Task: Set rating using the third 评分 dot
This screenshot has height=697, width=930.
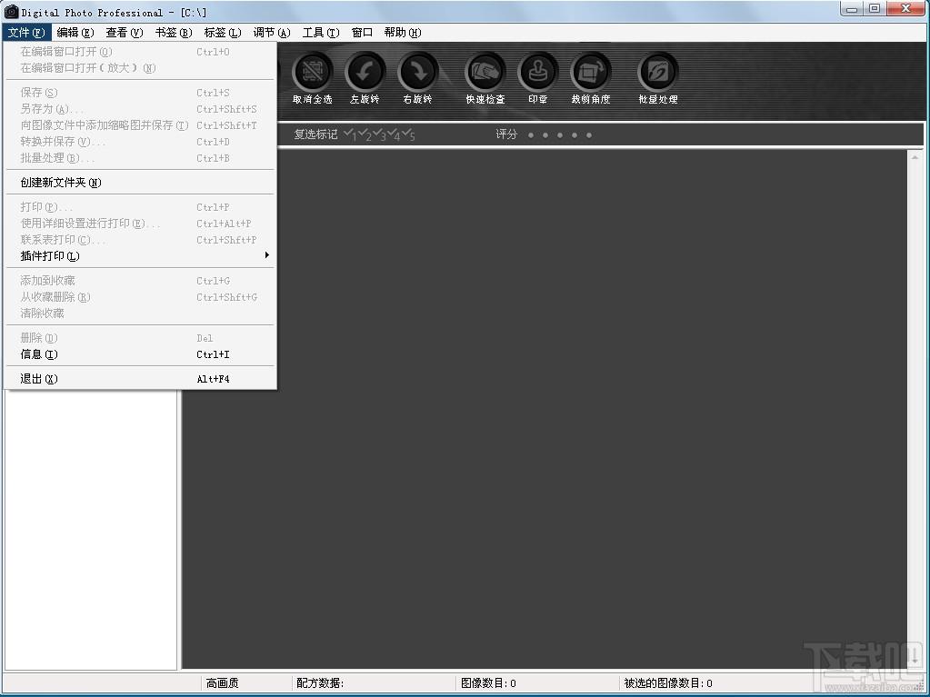Action: [x=560, y=135]
